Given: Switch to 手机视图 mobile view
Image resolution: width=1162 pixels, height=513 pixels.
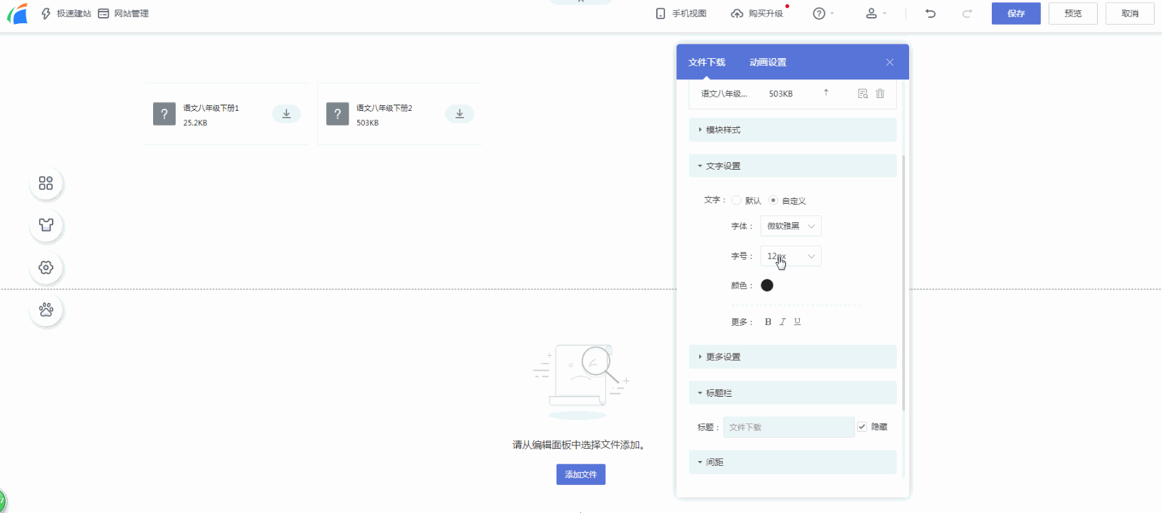Looking at the screenshot, I should pyautogui.click(x=681, y=14).
